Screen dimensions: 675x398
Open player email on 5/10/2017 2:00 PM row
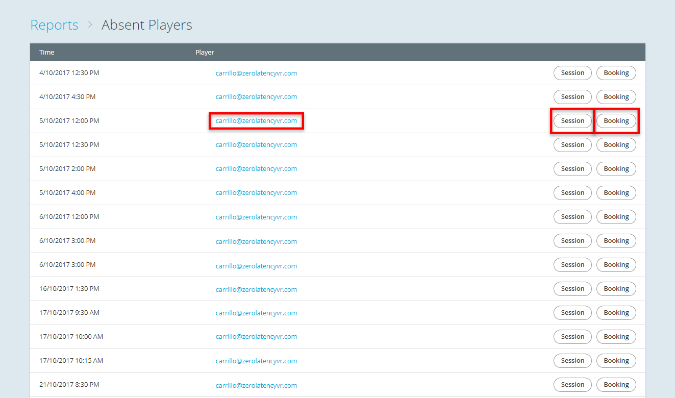click(256, 169)
